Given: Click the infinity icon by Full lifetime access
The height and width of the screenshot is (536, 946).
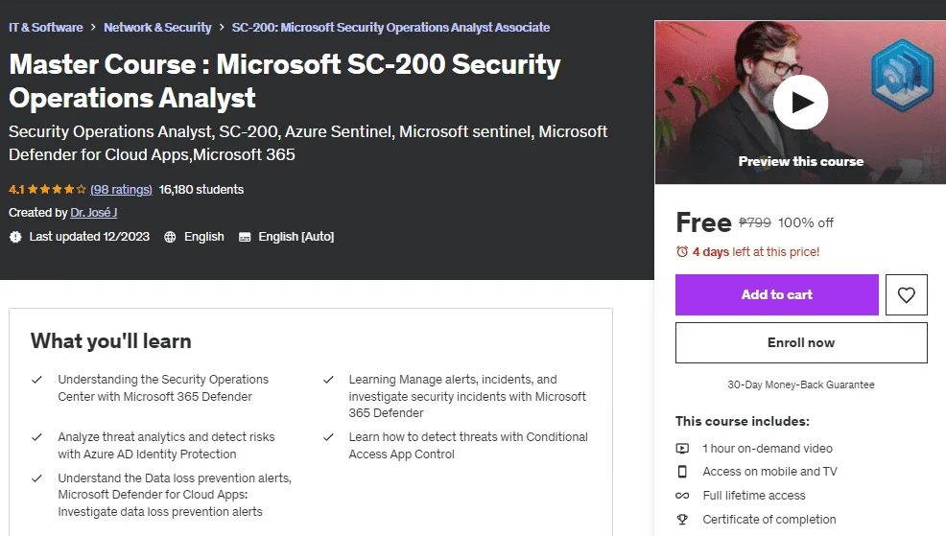Looking at the screenshot, I should tap(682, 496).
